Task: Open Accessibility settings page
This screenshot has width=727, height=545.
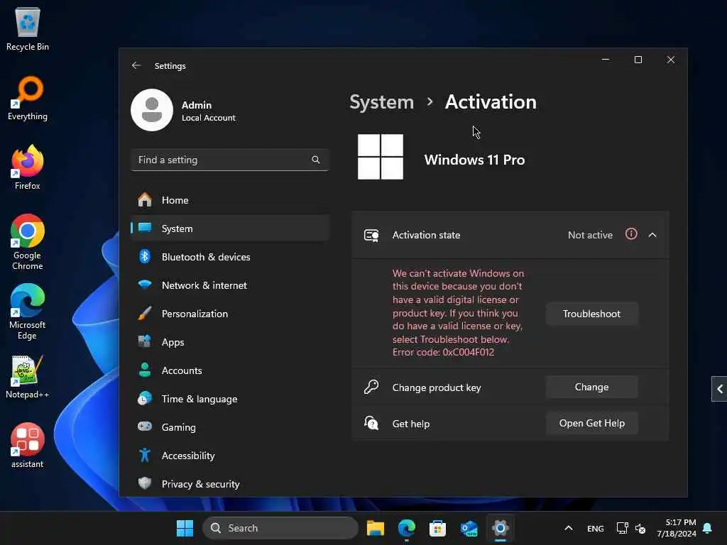Action: coord(230,456)
